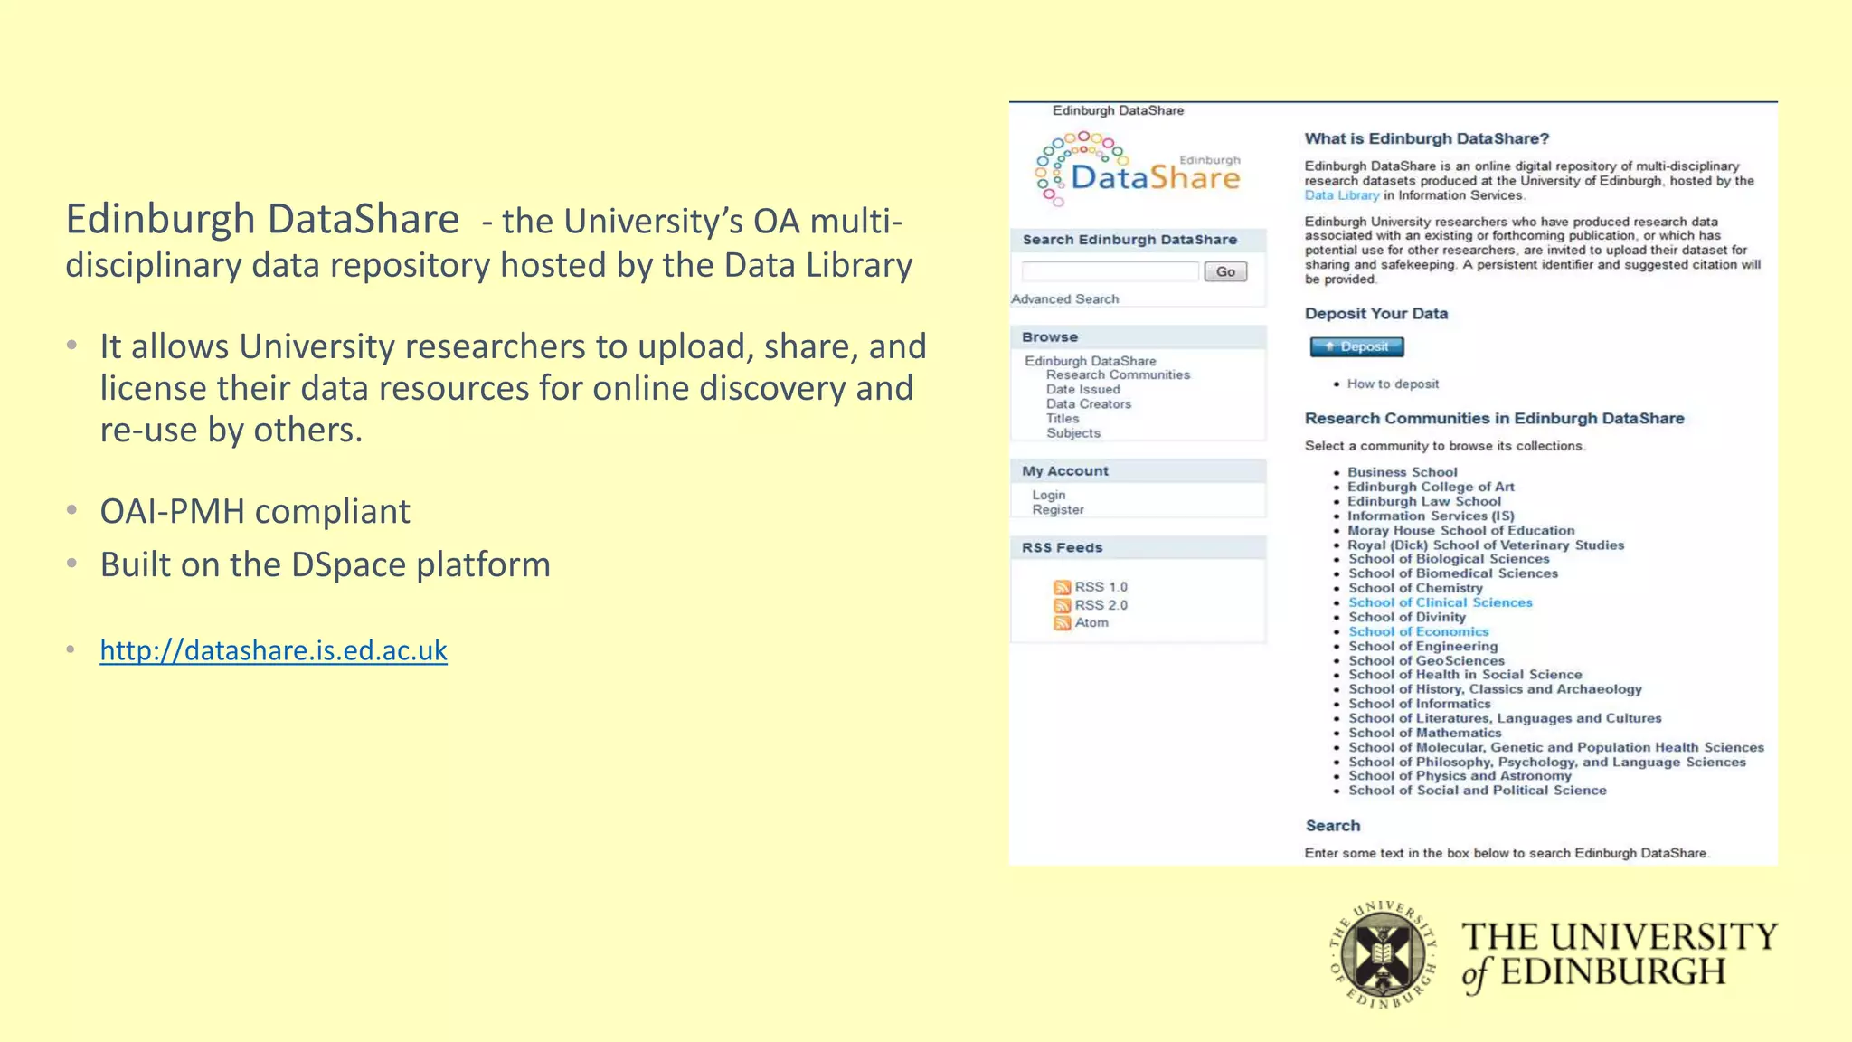The width and height of the screenshot is (1852, 1042).
Task: Browse by Data Creators
Action: (1089, 403)
